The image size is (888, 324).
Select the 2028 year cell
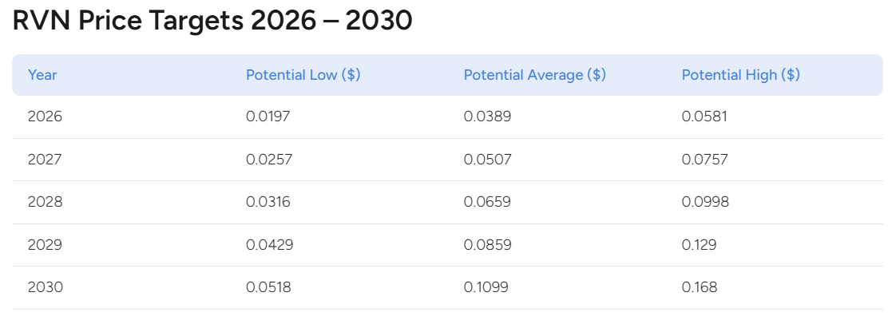(45, 202)
